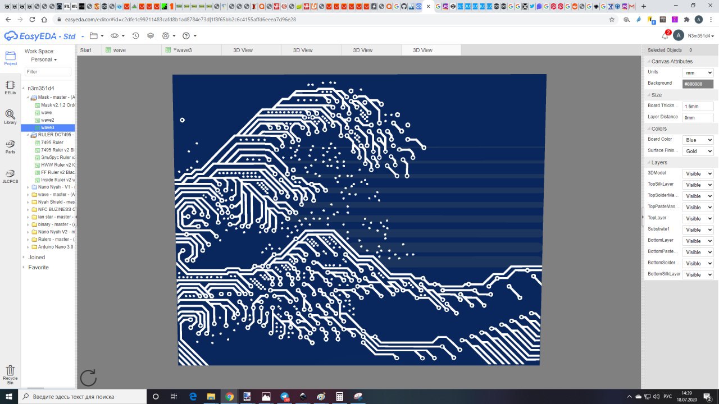Open the gear settings menu
The width and height of the screenshot is (719, 404).
click(x=168, y=35)
